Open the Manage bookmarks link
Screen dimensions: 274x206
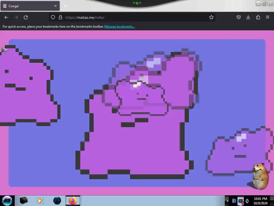point(120,27)
